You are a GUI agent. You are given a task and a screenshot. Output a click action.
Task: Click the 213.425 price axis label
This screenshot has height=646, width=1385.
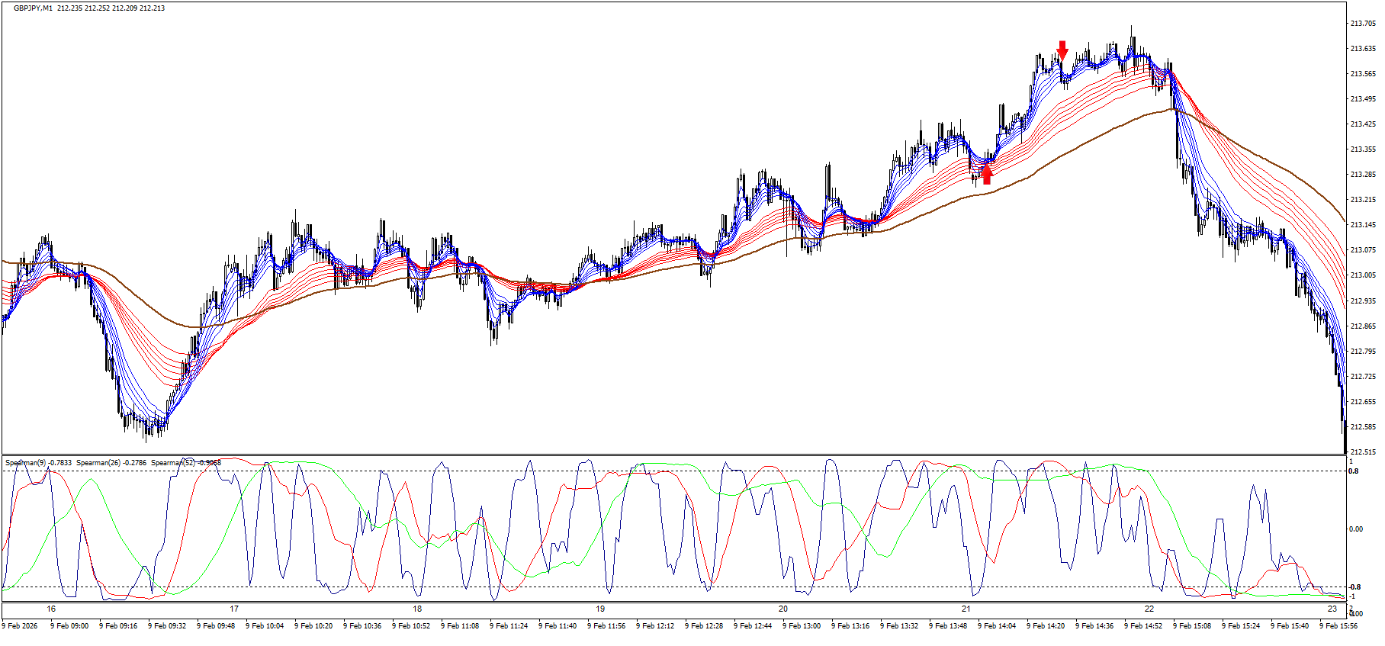pyautogui.click(x=1362, y=124)
